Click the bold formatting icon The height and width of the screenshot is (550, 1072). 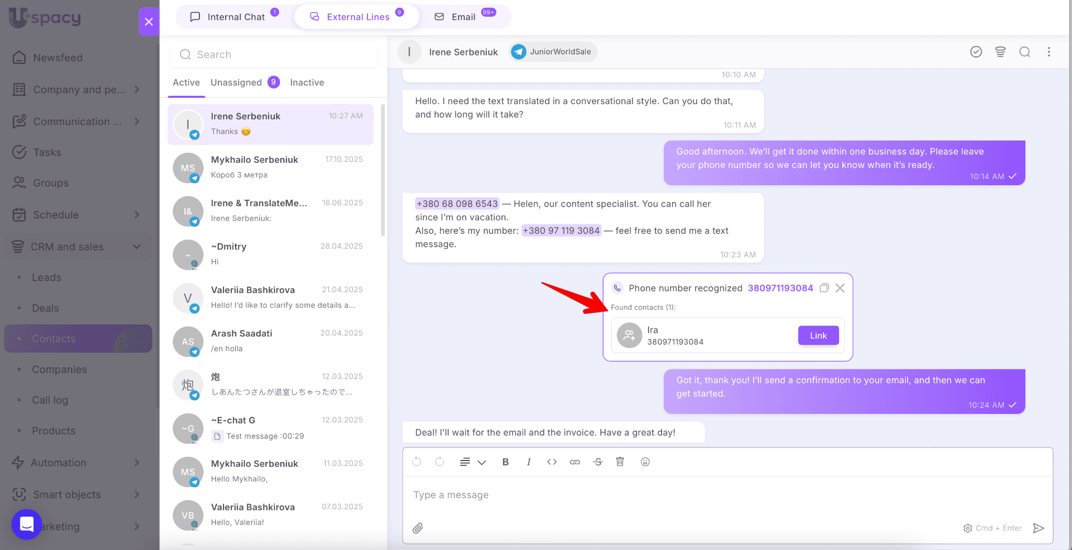(x=505, y=462)
